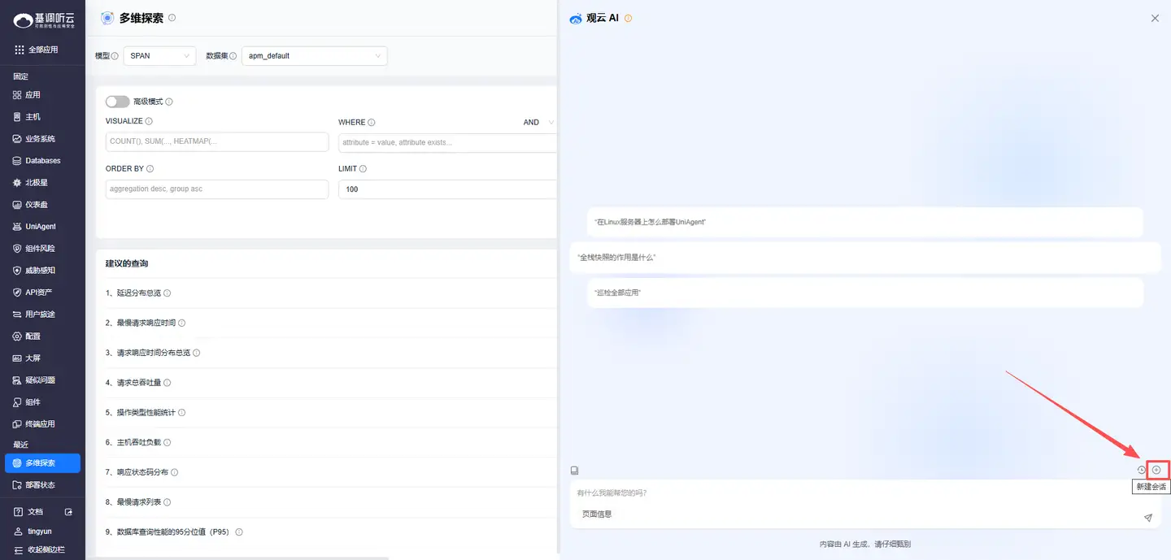Toggle the page info book icon
This screenshot has width=1171, height=560.
575,470
